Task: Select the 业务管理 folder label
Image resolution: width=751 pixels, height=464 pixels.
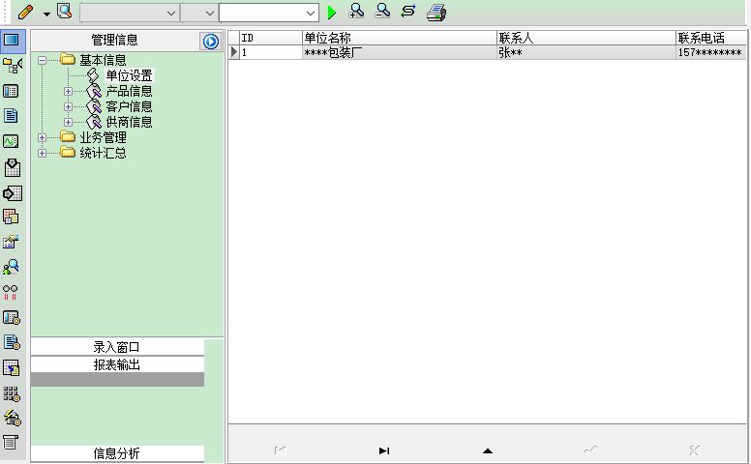Action: [x=103, y=138]
